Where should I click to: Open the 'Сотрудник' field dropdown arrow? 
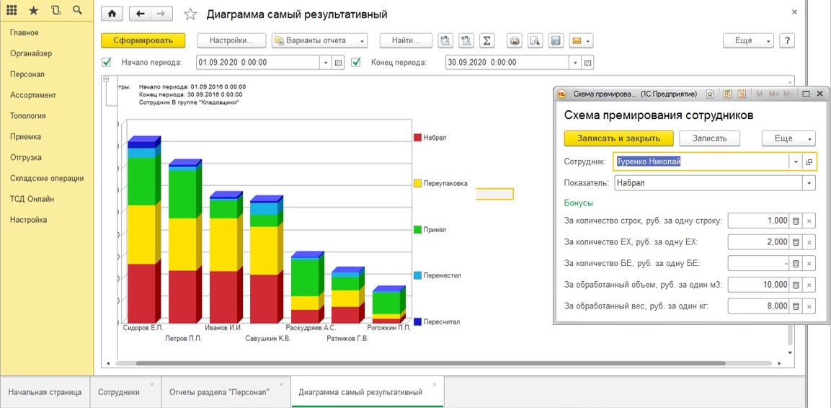[x=796, y=161]
